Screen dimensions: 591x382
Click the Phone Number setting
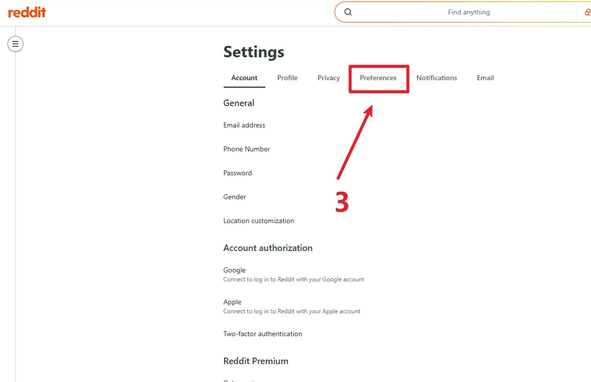pos(247,149)
